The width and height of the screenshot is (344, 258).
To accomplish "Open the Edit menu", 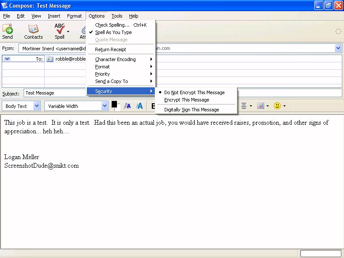I will pyautogui.click(x=21, y=16).
